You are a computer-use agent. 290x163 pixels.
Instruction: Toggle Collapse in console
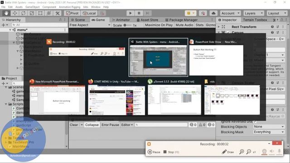click(92, 125)
